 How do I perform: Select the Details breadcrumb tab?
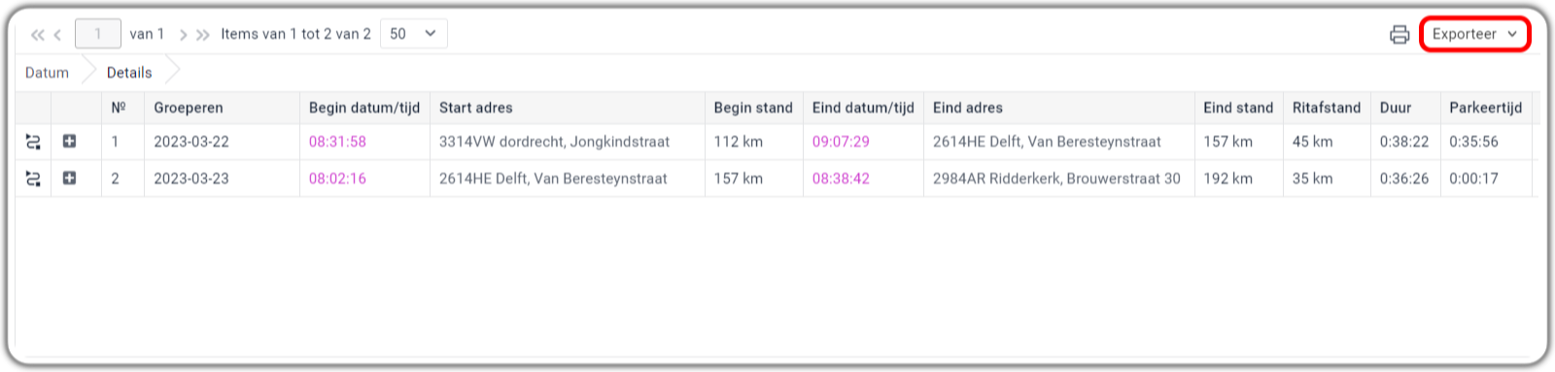click(129, 73)
